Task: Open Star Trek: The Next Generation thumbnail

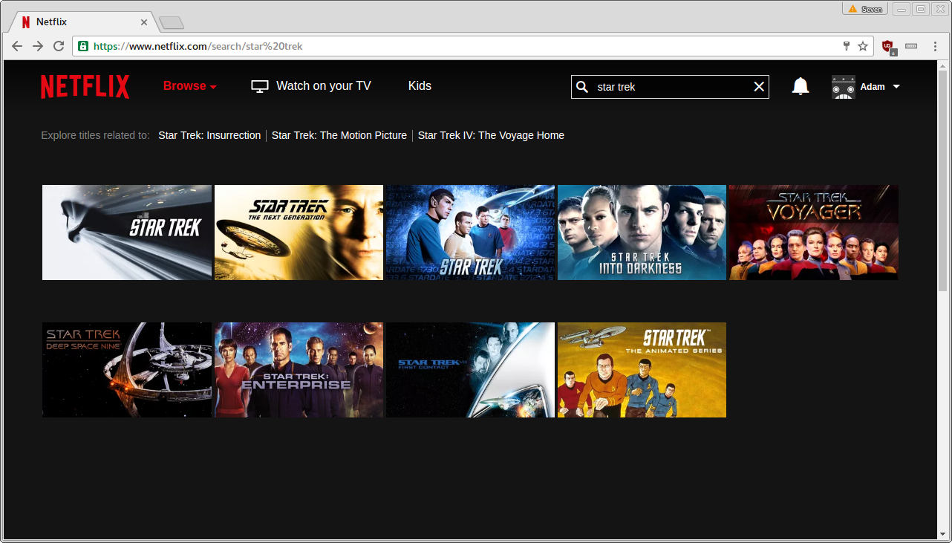Action: 299,233
